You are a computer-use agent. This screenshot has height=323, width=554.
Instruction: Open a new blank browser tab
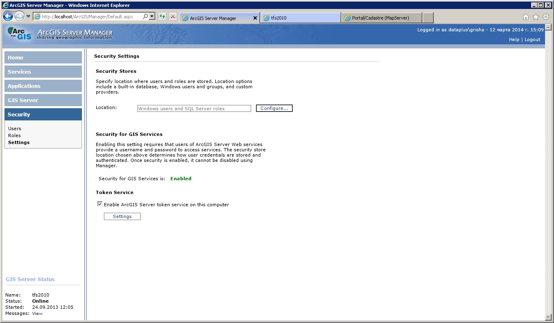[428, 18]
